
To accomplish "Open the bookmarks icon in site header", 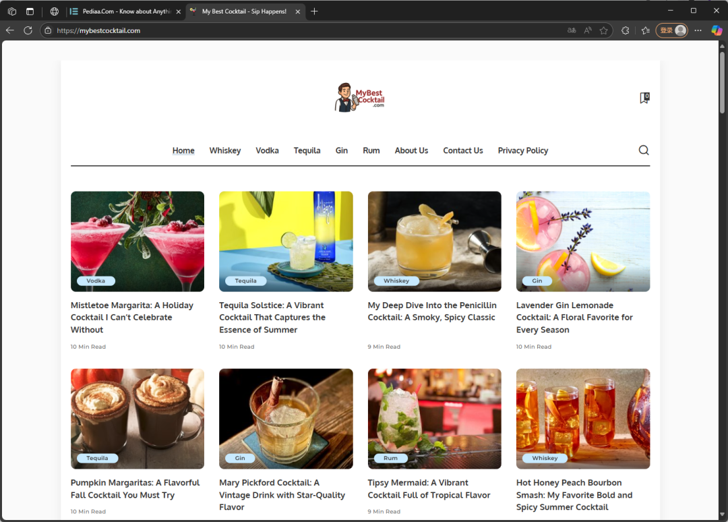I will [644, 98].
